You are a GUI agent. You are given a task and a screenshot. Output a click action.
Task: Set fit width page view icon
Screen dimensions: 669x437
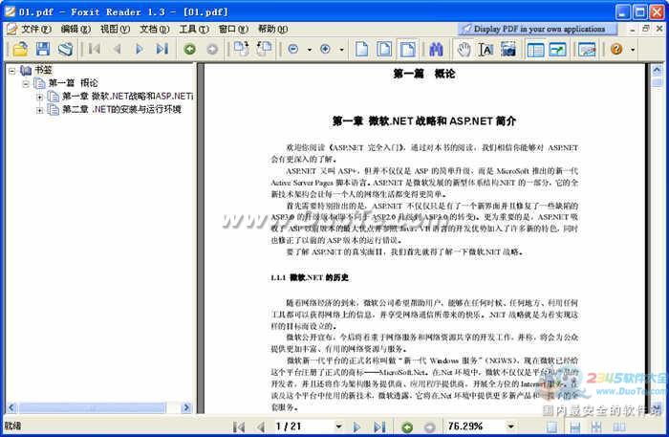[407, 50]
